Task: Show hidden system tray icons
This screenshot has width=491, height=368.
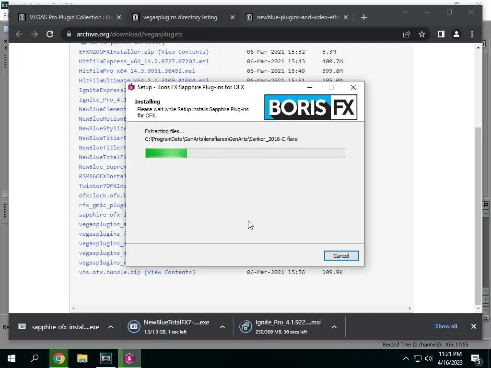Action: [406, 358]
